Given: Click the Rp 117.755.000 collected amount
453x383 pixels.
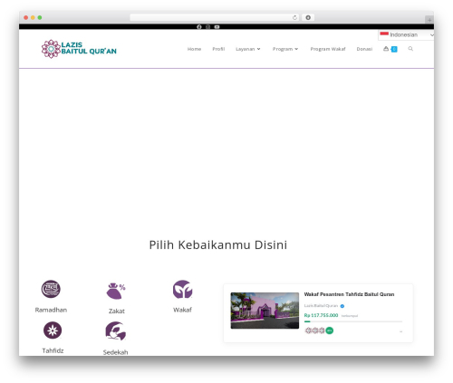Looking at the screenshot, I should (x=321, y=315).
